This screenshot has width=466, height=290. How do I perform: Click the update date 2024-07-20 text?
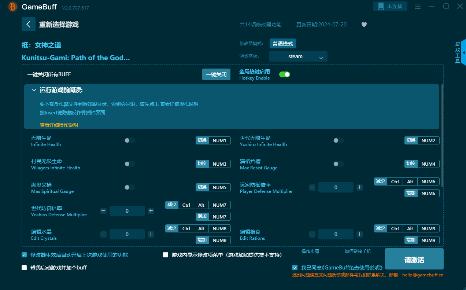click(x=321, y=25)
